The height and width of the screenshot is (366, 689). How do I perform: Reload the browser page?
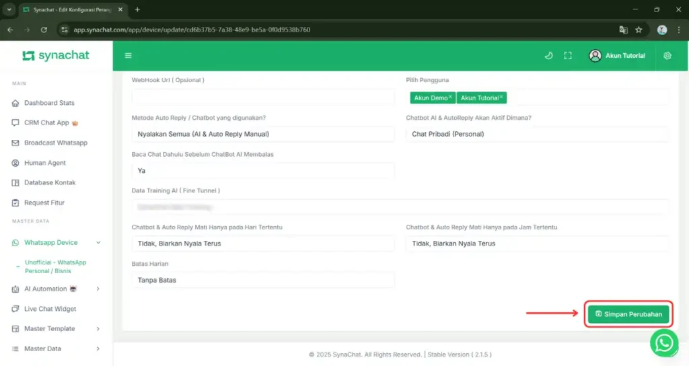44,30
